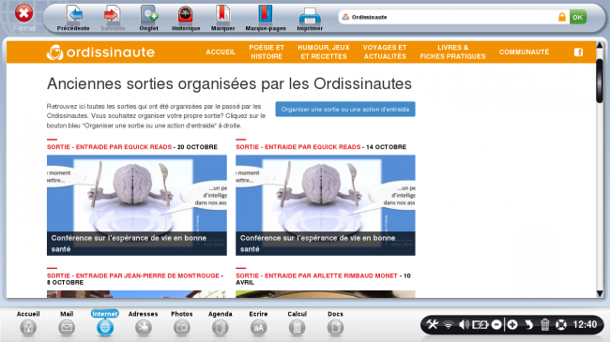This screenshot has width=610, height=342.
Task: Click Organiser une sortie ou une action d'entraide
Action: pyautogui.click(x=345, y=110)
